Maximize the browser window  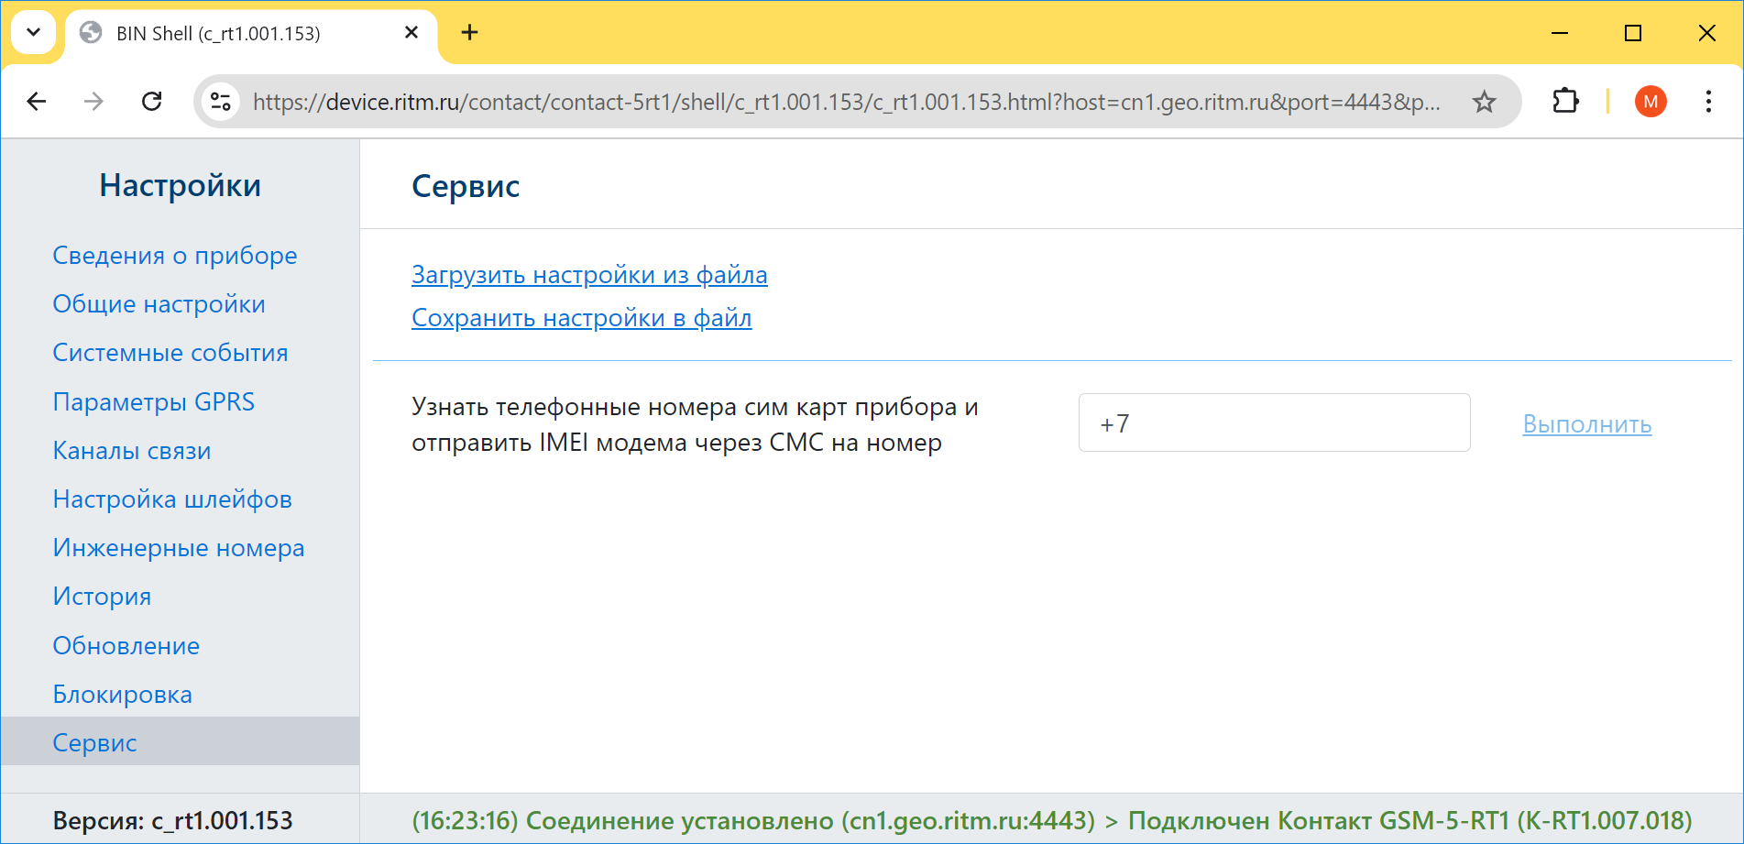[1632, 33]
